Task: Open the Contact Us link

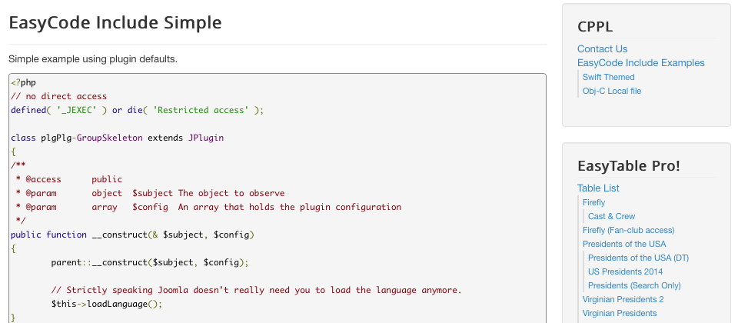Action: point(602,49)
